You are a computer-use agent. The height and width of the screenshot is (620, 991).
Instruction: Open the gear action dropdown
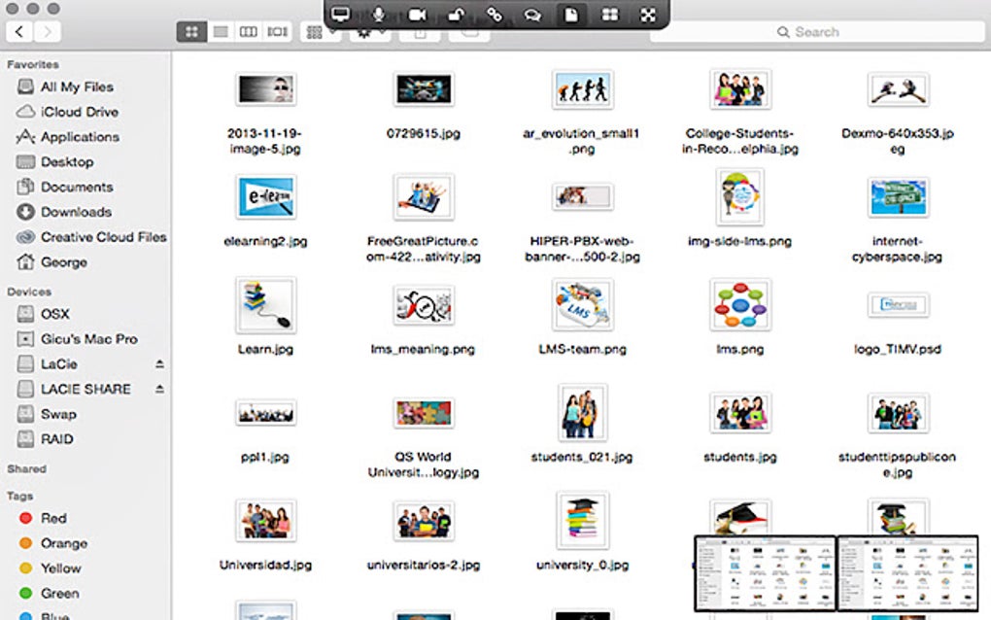click(362, 31)
